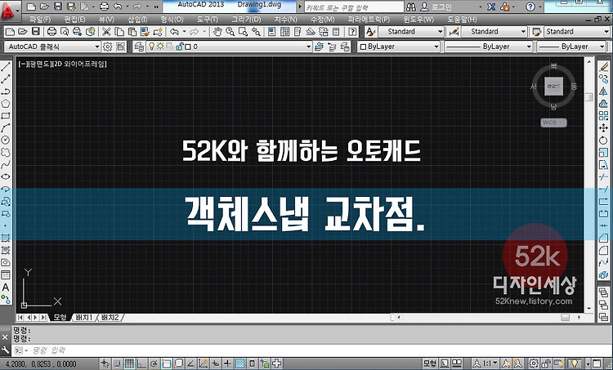Select the Arc tool
613x370 pixels.
coord(6,127)
